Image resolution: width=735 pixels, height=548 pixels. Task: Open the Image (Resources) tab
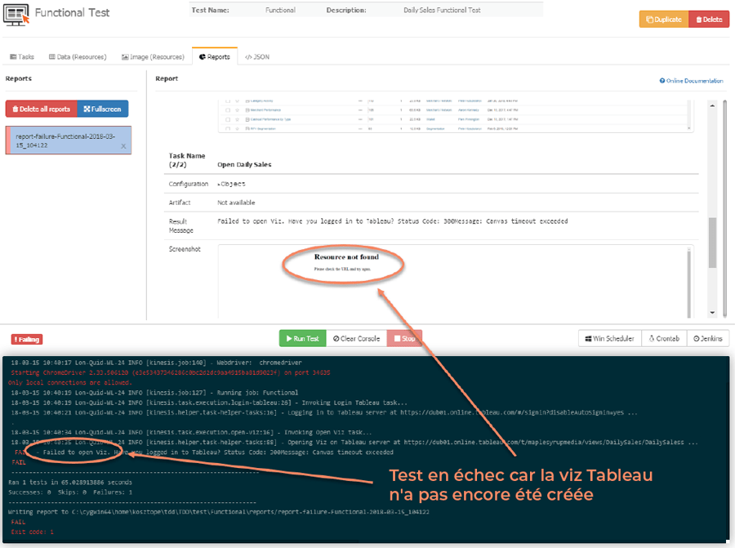(153, 56)
